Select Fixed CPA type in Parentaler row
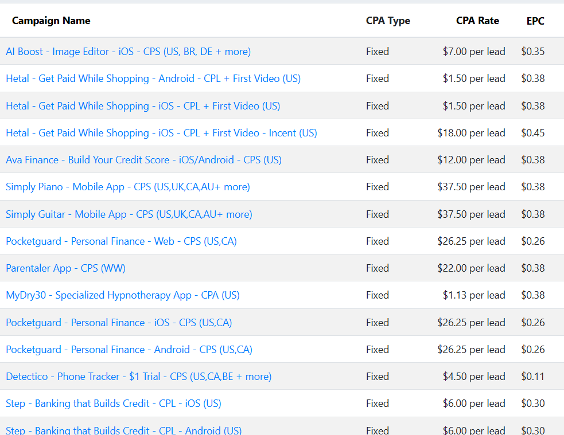The image size is (564, 435). (378, 268)
